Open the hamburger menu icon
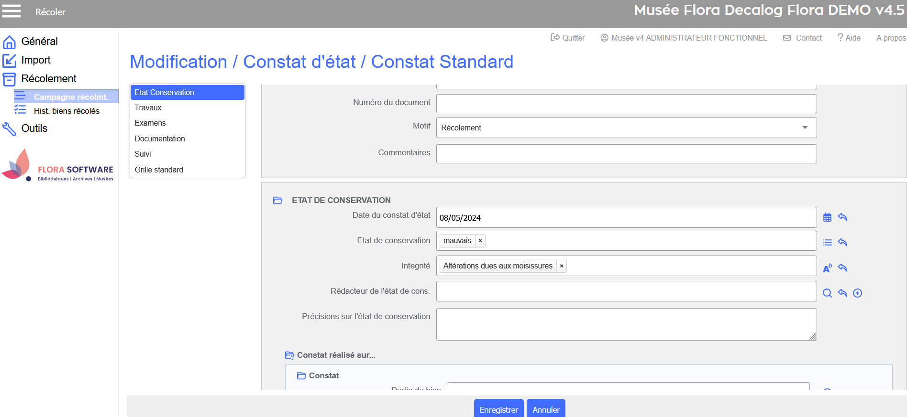Image resolution: width=907 pixels, height=417 pixels. 11,11
